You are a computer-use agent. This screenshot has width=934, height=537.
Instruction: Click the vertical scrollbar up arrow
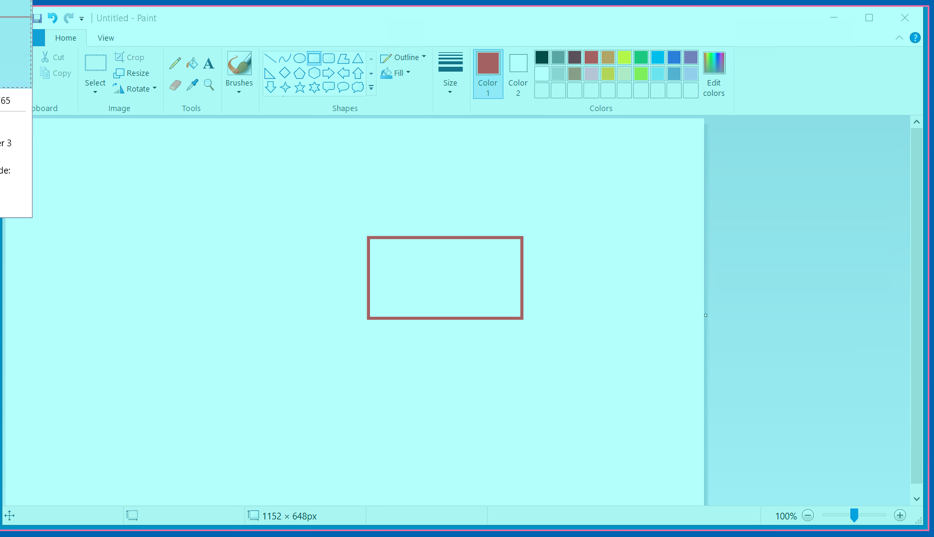tap(917, 122)
